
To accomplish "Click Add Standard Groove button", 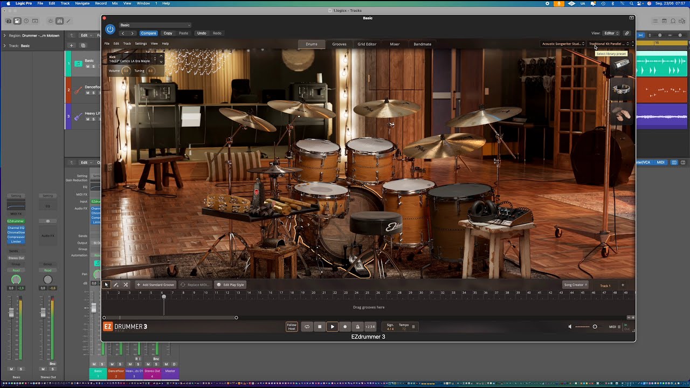I will click(x=155, y=285).
